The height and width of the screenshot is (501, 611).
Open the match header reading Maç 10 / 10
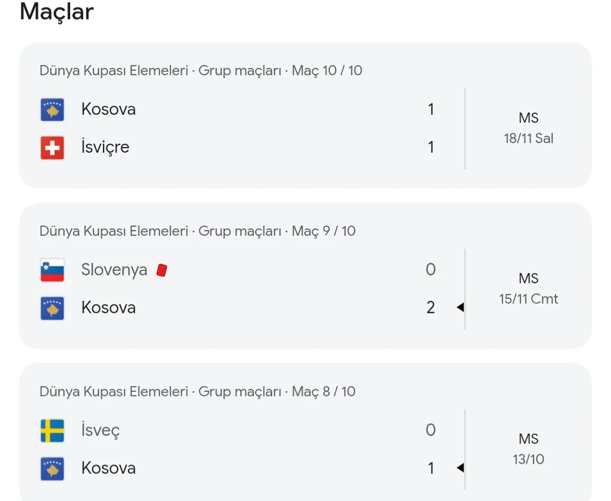(201, 71)
